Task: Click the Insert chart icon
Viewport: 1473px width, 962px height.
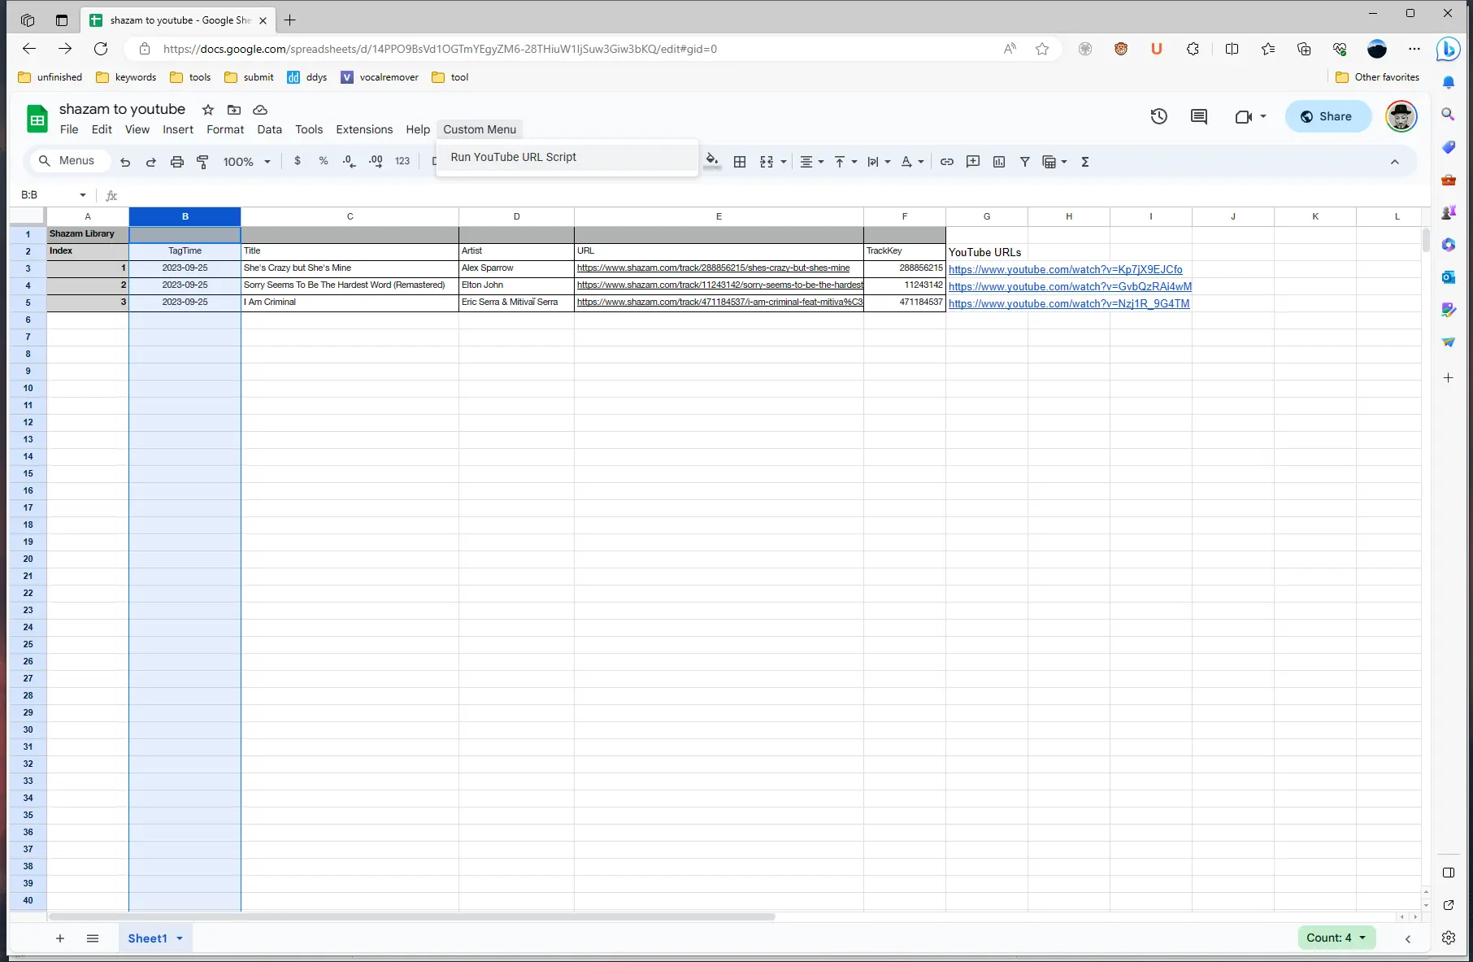Action: click(998, 162)
